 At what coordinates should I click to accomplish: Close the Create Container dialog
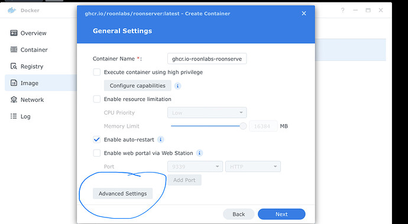(x=304, y=13)
